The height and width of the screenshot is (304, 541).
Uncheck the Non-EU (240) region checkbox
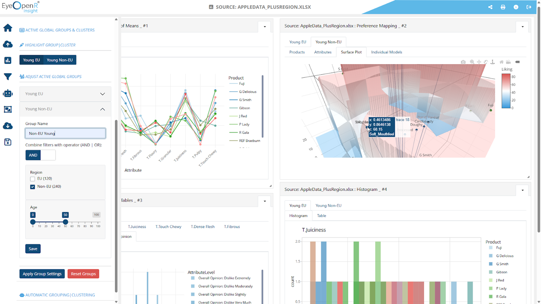(32, 187)
